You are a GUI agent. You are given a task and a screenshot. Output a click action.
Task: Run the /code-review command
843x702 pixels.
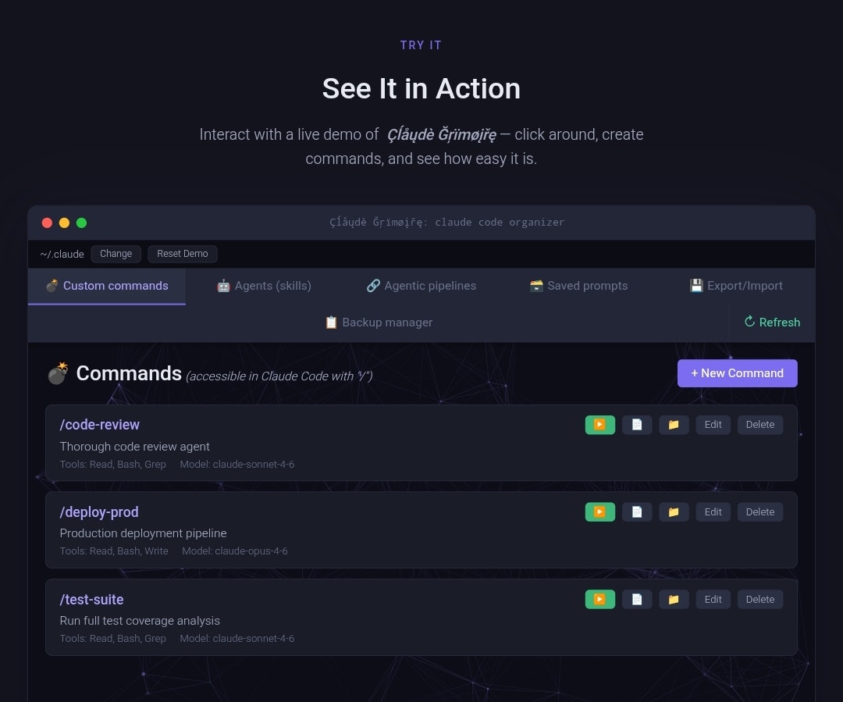599,424
